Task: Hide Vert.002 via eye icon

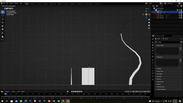Action: pyautogui.click(x=179, y=18)
